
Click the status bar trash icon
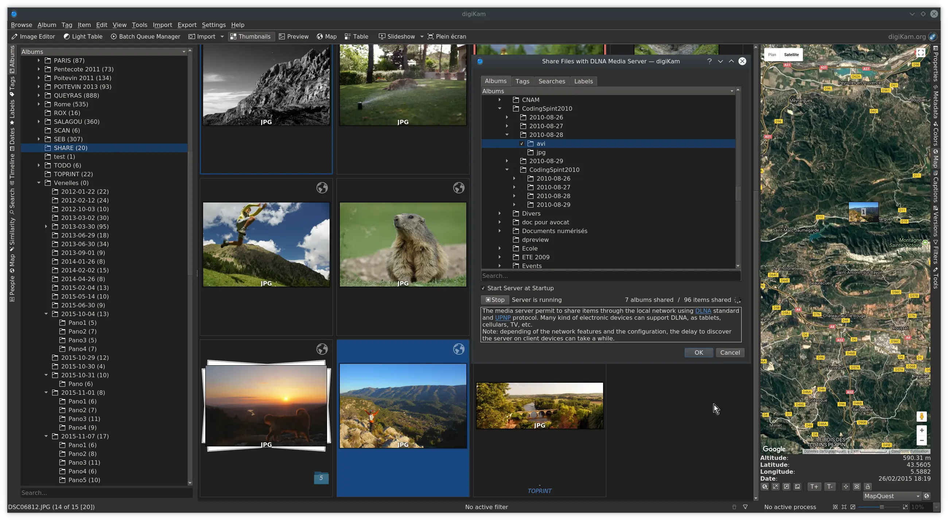click(x=734, y=507)
